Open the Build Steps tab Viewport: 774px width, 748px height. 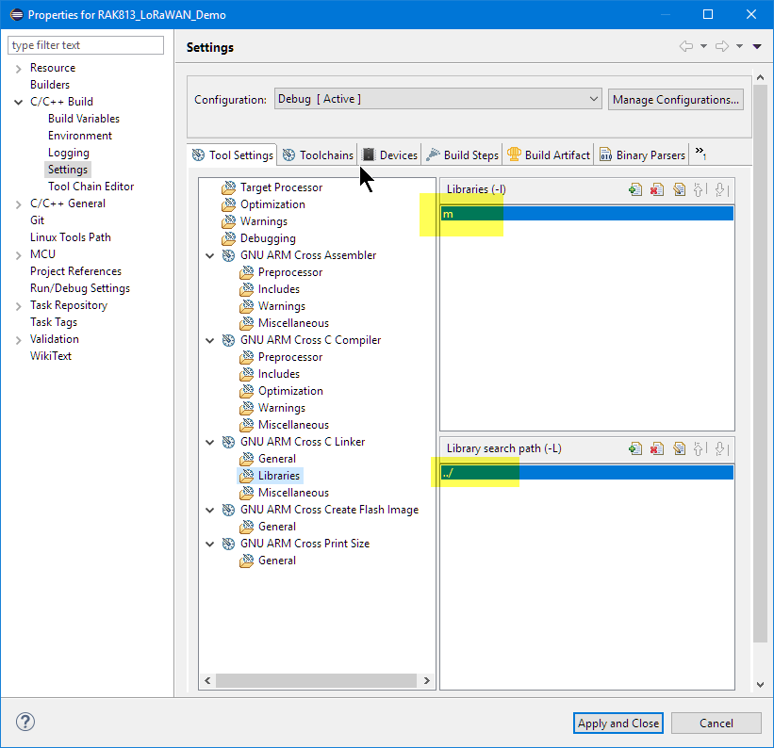463,155
